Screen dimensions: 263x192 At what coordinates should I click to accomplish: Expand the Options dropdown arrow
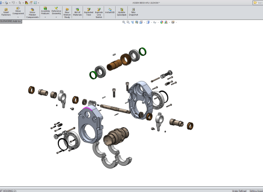coord(38,3)
